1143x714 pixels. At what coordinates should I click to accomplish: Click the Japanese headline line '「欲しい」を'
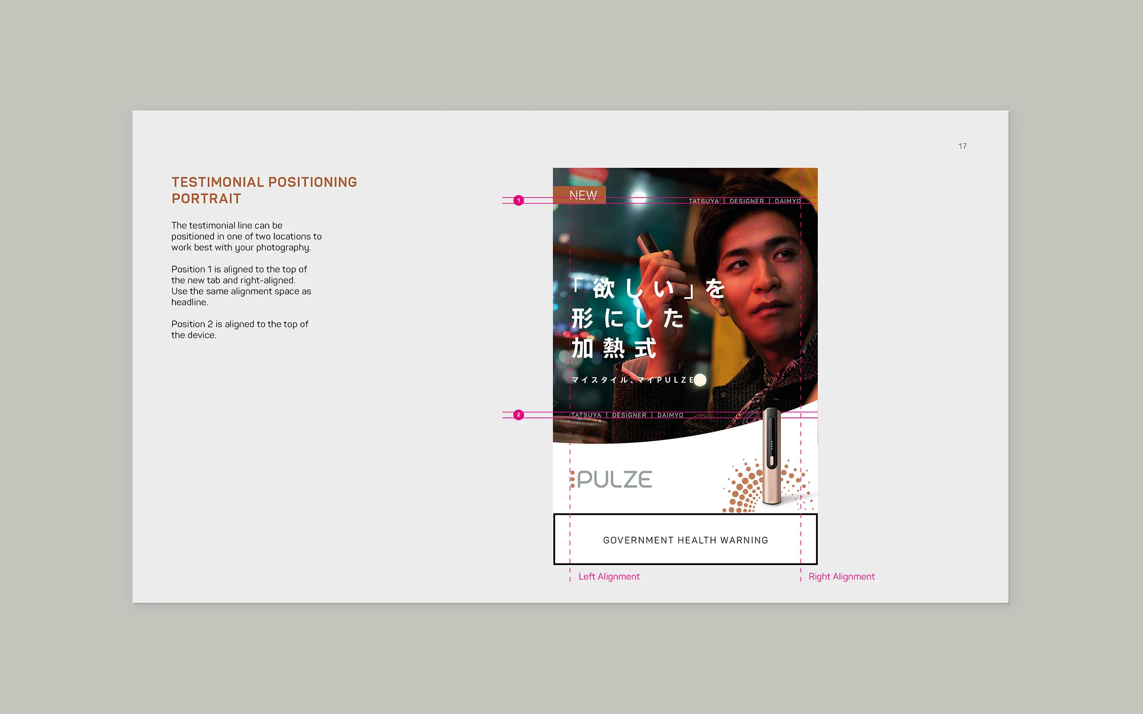pos(648,288)
